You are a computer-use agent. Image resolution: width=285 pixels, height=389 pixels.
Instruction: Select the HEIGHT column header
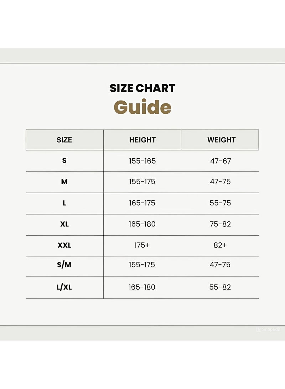click(x=142, y=140)
